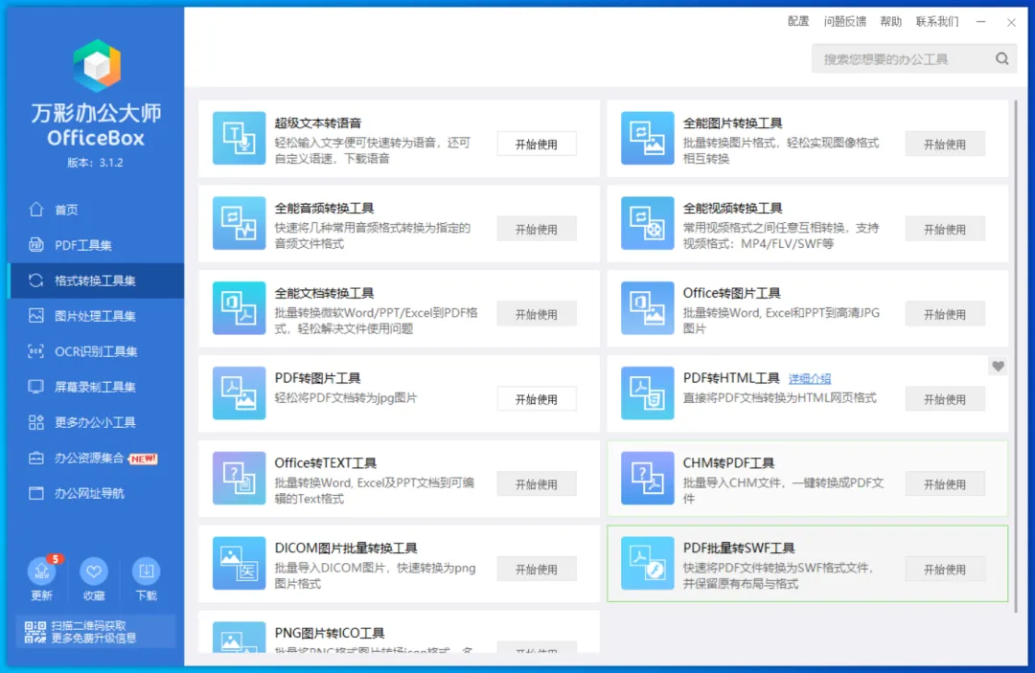Click 问题反馈 in the top bar

(845, 22)
